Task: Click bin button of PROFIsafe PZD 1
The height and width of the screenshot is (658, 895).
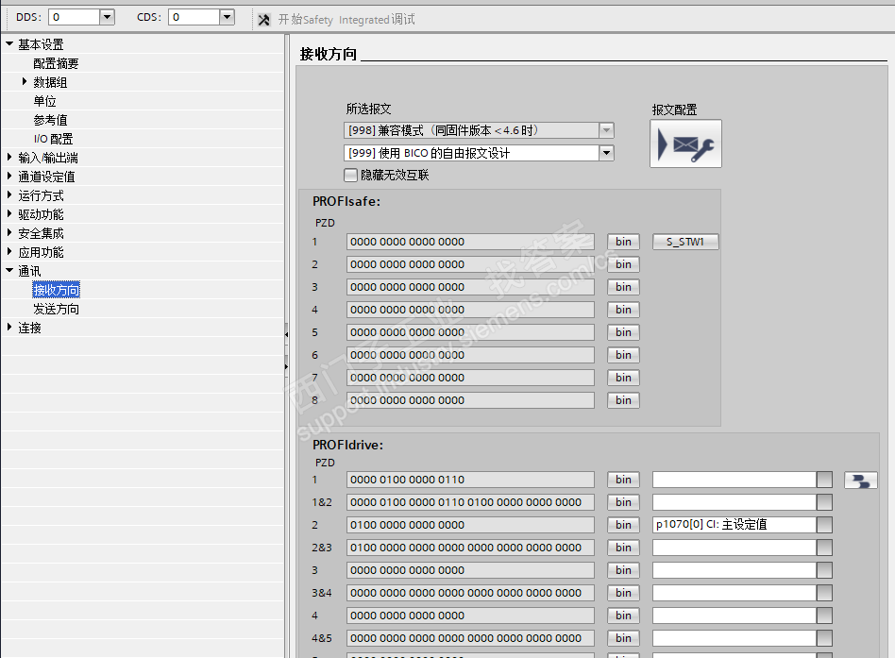Action: tap(623, 242)
